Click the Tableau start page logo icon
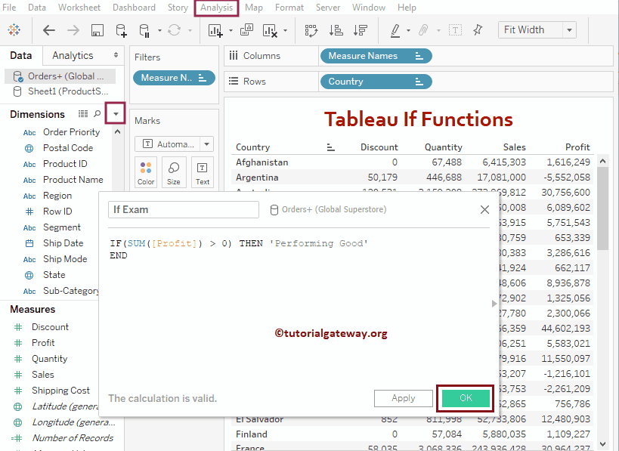619x451 pixels. pos(14,30)
